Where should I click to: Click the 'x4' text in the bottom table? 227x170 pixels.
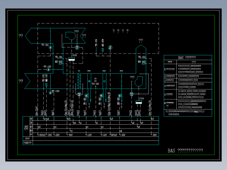coord(75,123)
